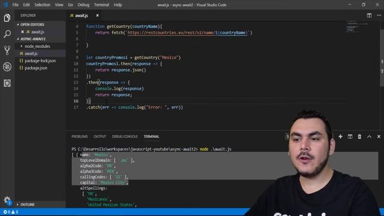384x216 pixels.
Task: Open package.json in the explorer
Action: [x=36, y=68]
